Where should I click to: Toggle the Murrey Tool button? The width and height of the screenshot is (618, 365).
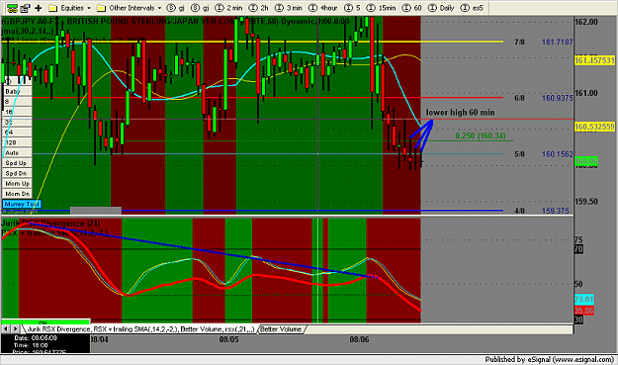point(22,204)
